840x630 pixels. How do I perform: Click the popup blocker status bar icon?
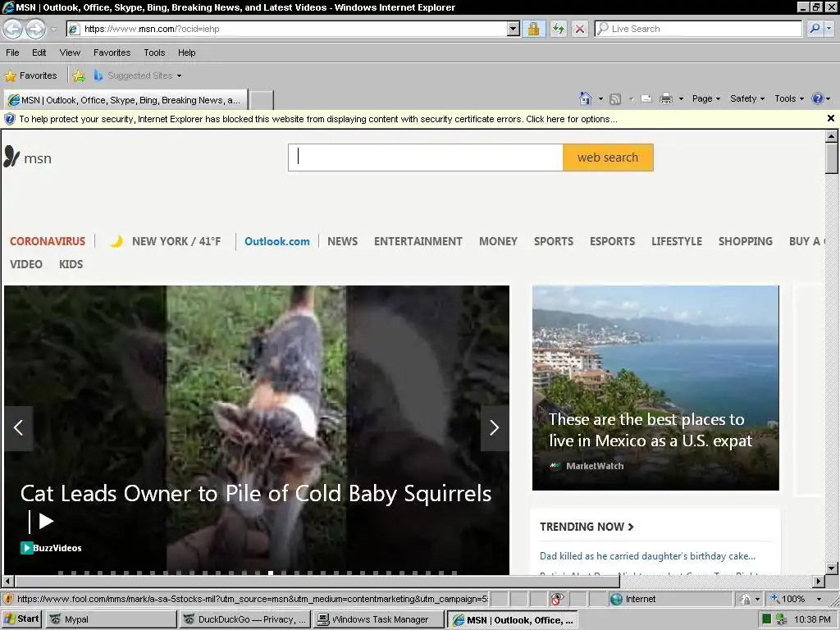click(x=557, y=599)
